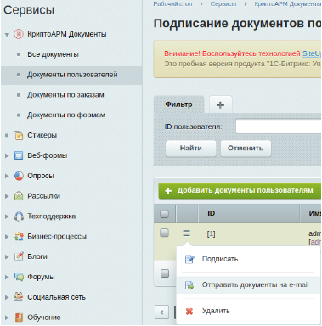322x326 pixels.
Task: Click the Обучение label in the sidebar
Action: [44, 318]
